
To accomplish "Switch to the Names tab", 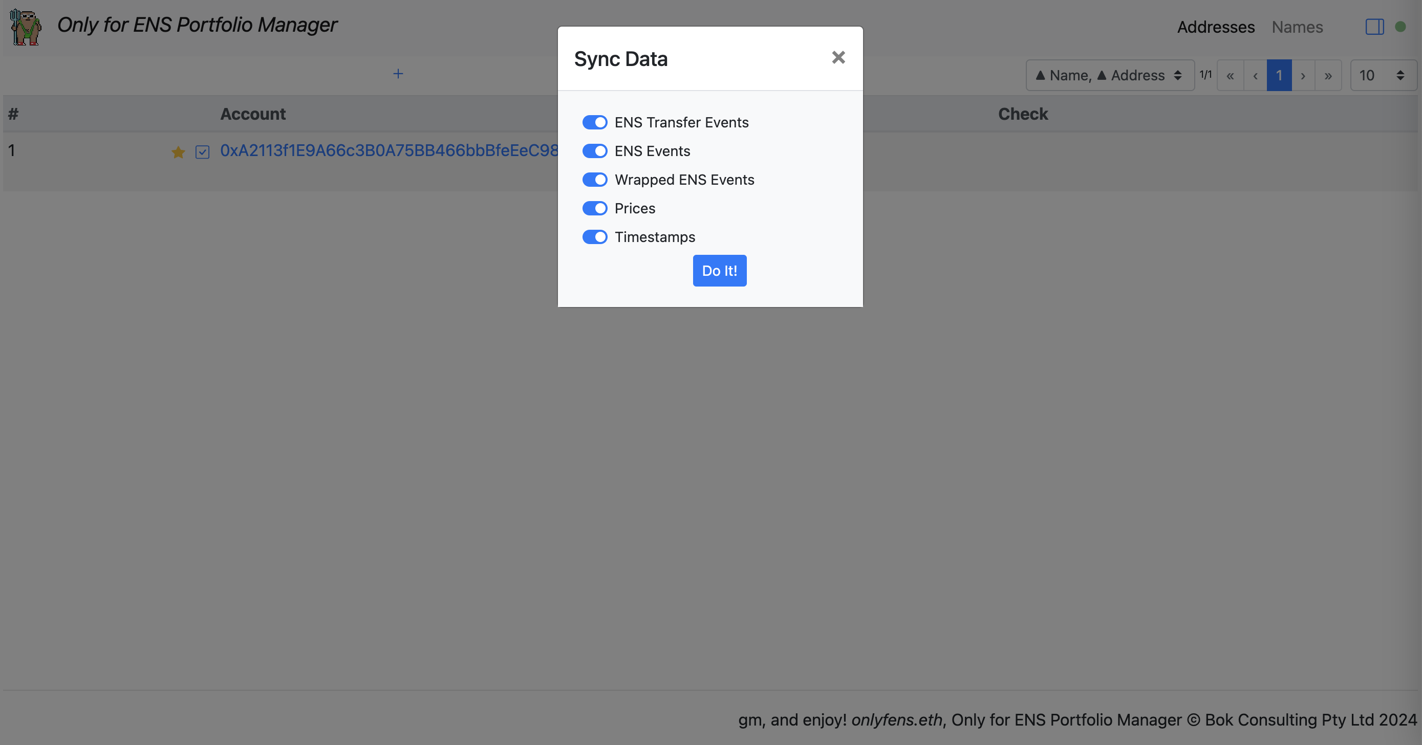I will (1297, 27).
